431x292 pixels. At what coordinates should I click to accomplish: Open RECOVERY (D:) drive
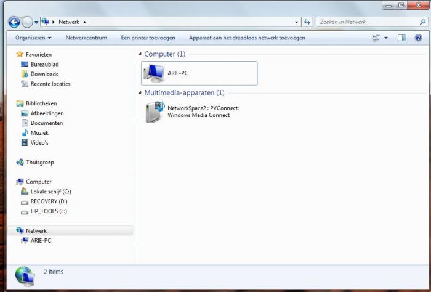point(49,201)
